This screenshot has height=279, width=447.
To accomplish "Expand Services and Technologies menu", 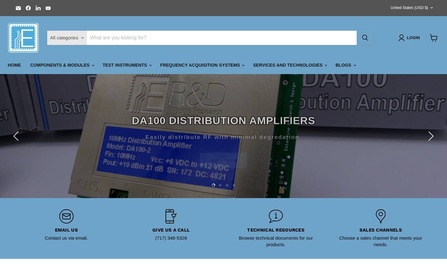I will pos(290,65).
